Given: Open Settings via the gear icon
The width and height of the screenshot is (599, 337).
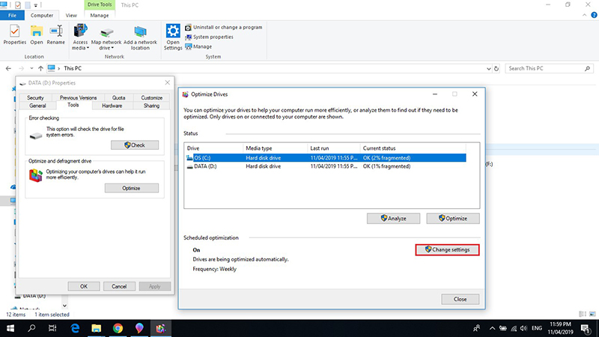Looking at the screenshot, I should pos(173,34).
